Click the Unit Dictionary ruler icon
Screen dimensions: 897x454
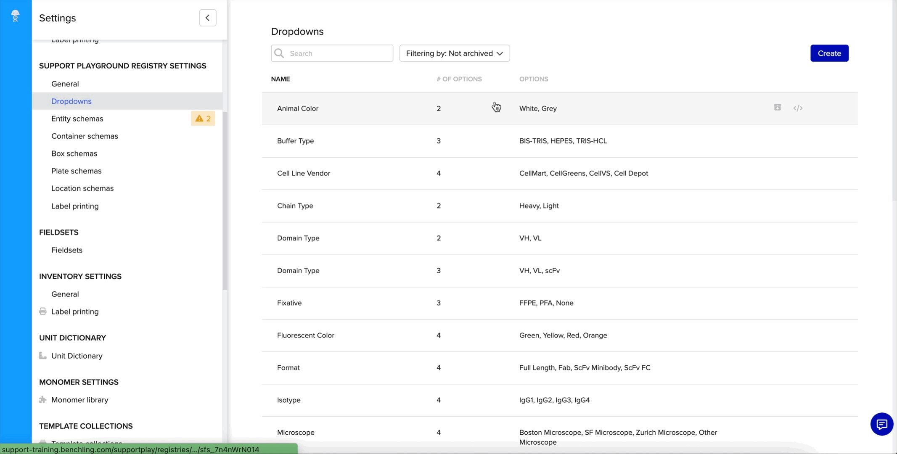43,356
